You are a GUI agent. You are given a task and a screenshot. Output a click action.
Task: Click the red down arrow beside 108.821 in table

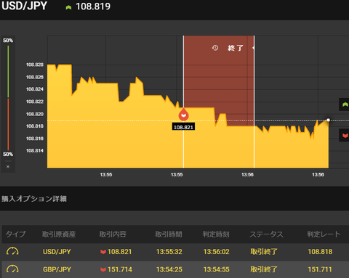103,252
